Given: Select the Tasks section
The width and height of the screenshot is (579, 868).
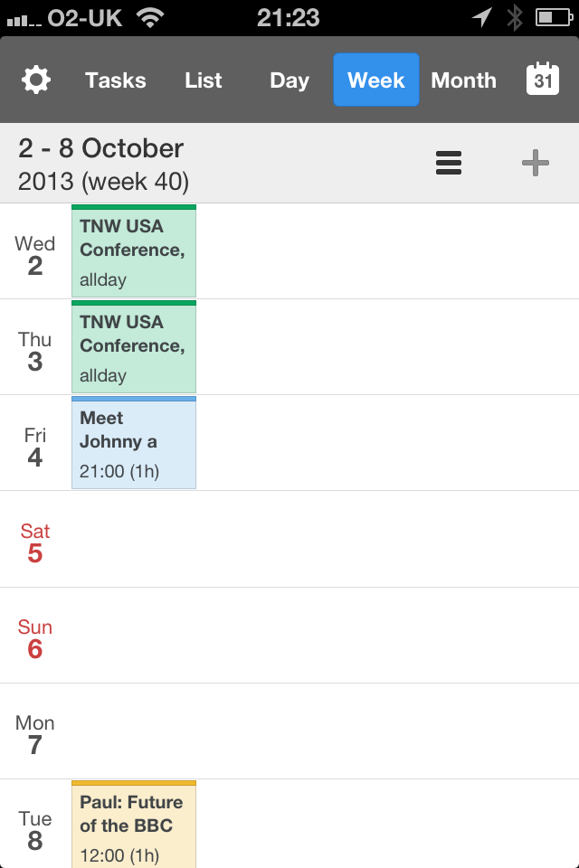Looking at the screenshot, I should (x=115, y=80).
